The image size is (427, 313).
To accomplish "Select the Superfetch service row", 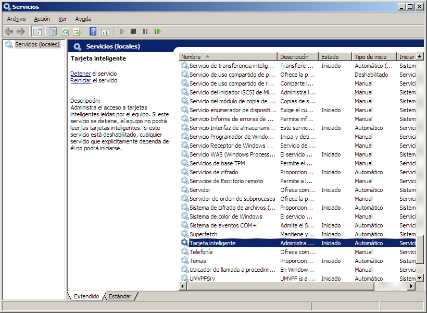I will (x=203, y=234).
